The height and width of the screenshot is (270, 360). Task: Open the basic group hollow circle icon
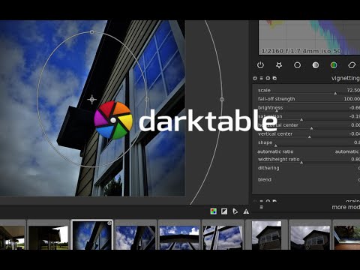pos(297,65)
